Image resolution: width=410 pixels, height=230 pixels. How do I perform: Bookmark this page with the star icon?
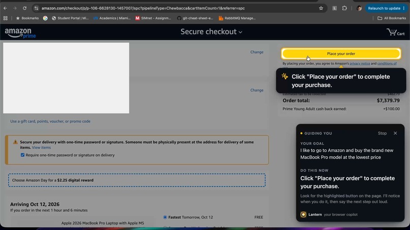tap(321, 8)
